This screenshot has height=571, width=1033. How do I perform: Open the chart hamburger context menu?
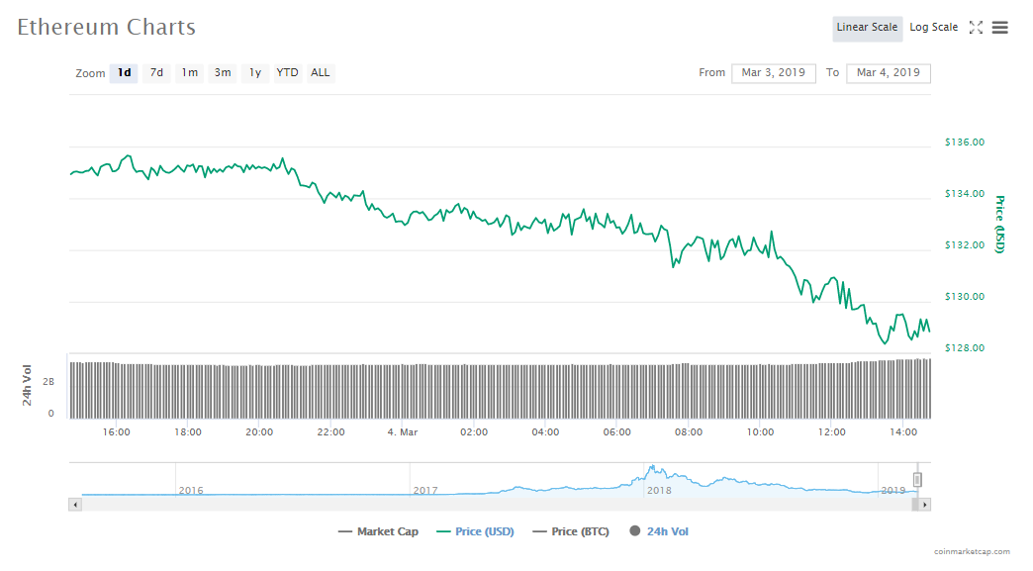(x=1000, y=28)
